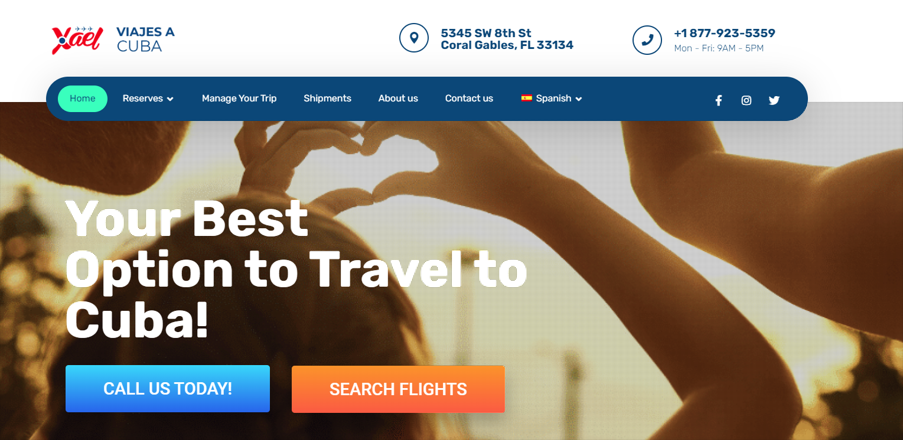Navigate to Contact us

pos(469,98)
